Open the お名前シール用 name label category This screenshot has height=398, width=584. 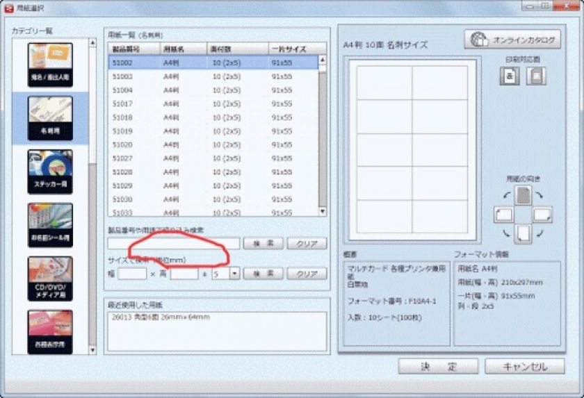point(50,225)
